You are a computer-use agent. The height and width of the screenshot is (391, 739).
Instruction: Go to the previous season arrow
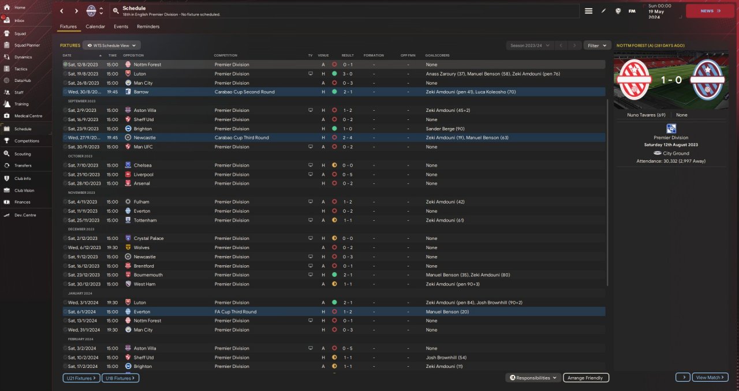point(560,45)
